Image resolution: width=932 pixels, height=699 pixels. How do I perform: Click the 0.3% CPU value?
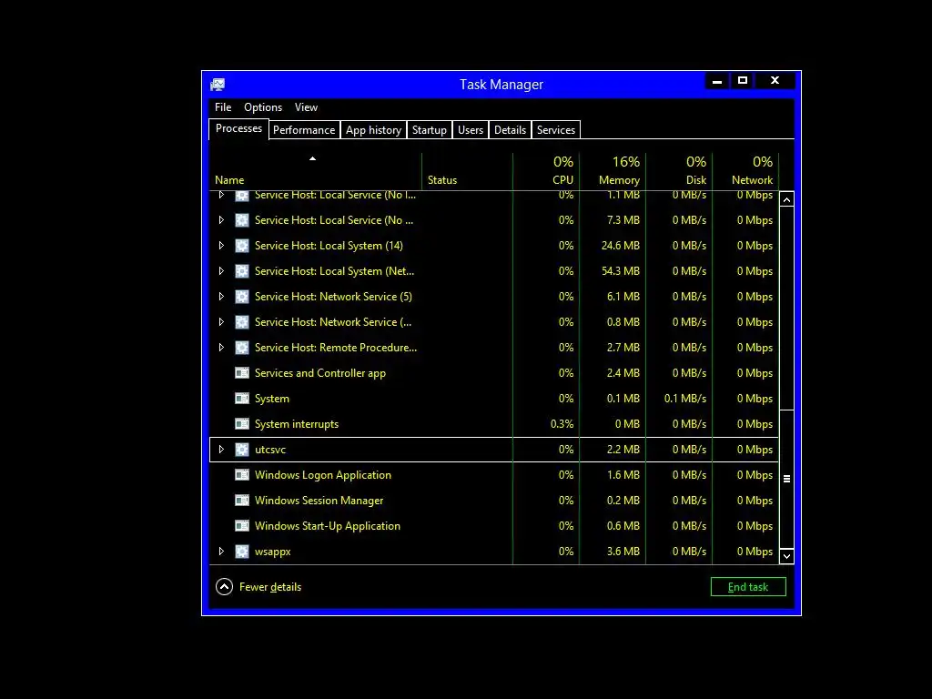[x=562, y=424]
